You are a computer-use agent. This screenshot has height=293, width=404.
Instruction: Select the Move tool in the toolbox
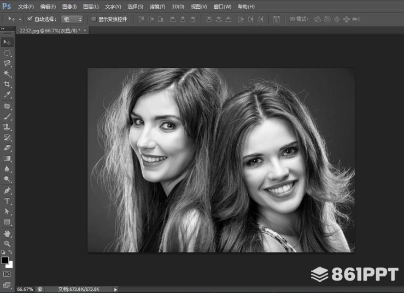tap(7, 42)
